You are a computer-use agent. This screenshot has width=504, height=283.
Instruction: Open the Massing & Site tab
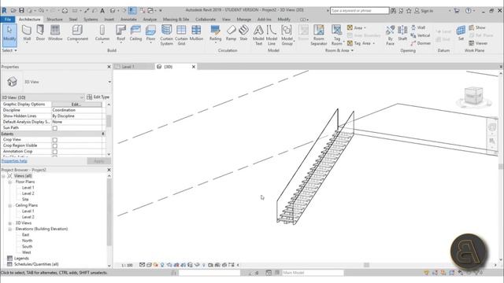point(176,19)
